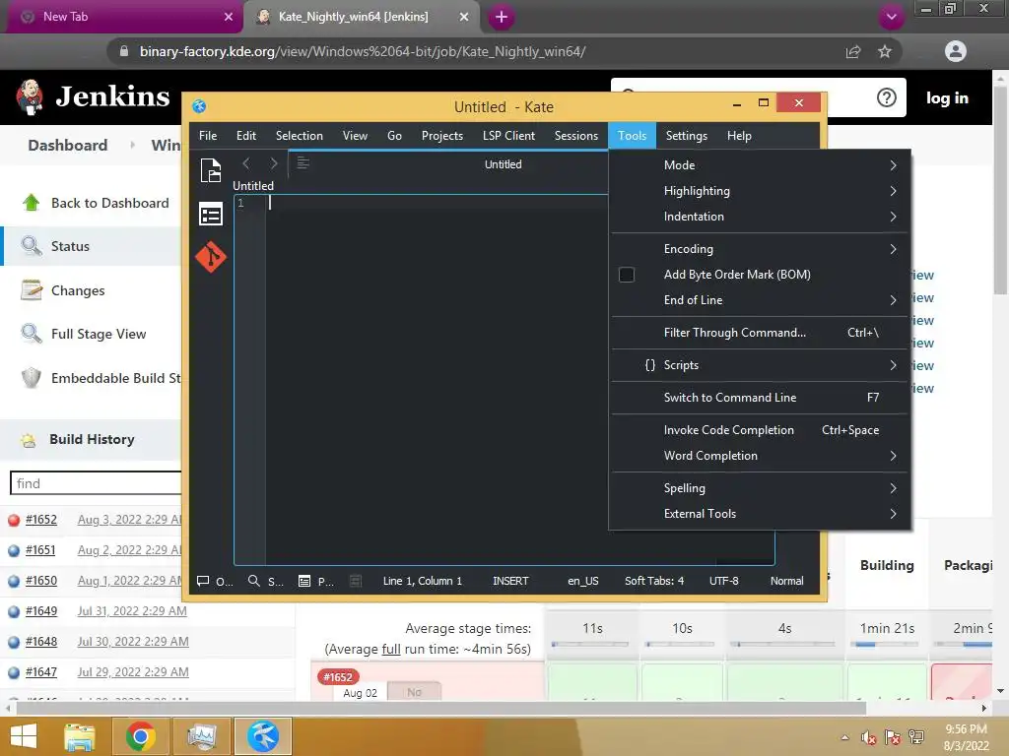1009x756 pixels.
Task: Click the site lock icon in address bar
Action: coord(124,51)
